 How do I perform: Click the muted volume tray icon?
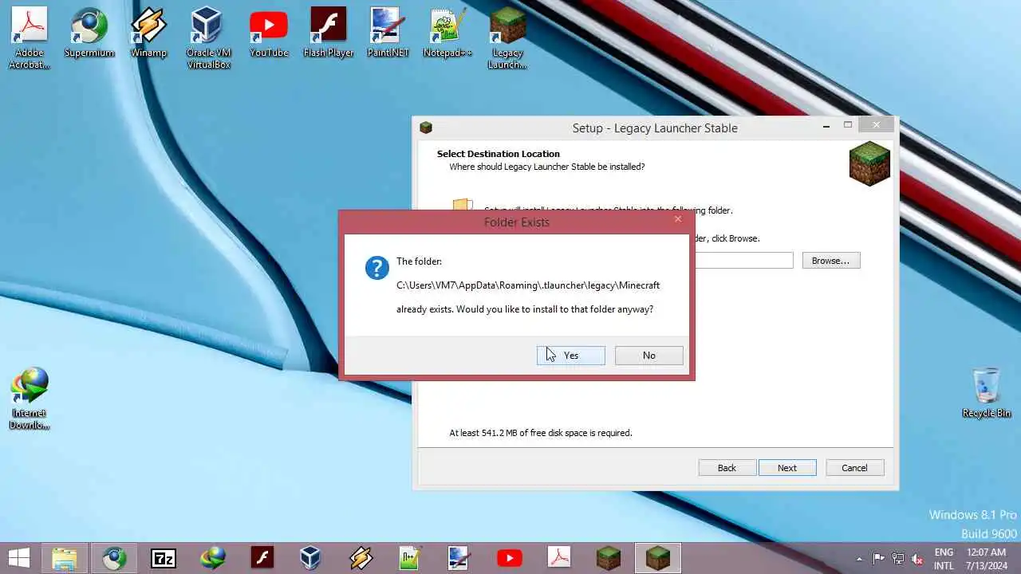click(x=917, y=559)
